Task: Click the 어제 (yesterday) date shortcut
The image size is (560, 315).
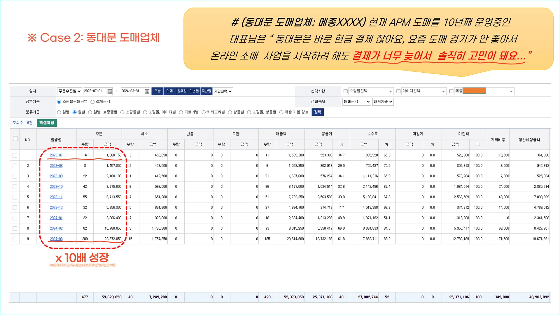Action: pos(170,91)
